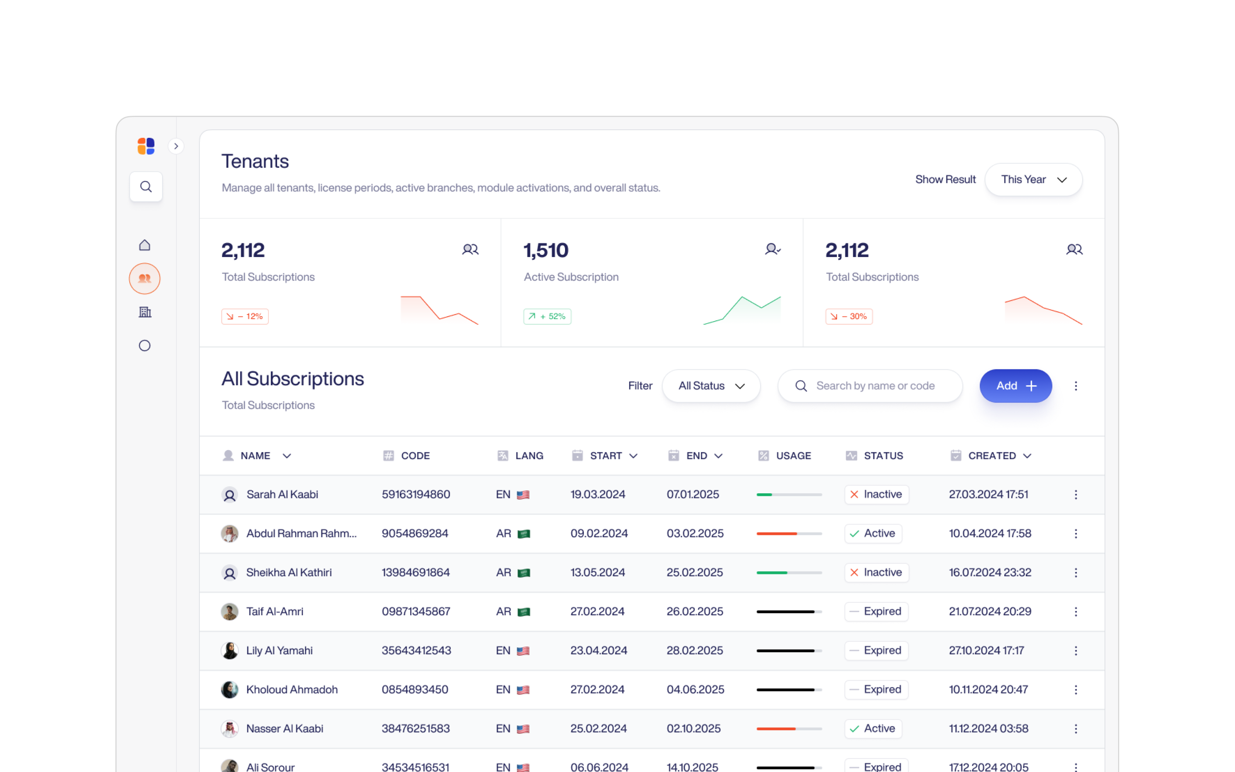Sort by the START column chevron
This screenshot has height=772, width=1235.
pos(633,456)
